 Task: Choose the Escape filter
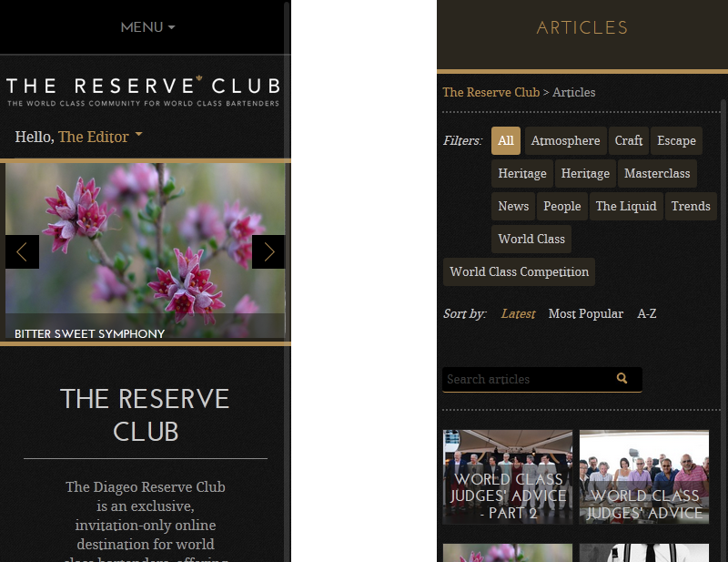tap(676, 140)
